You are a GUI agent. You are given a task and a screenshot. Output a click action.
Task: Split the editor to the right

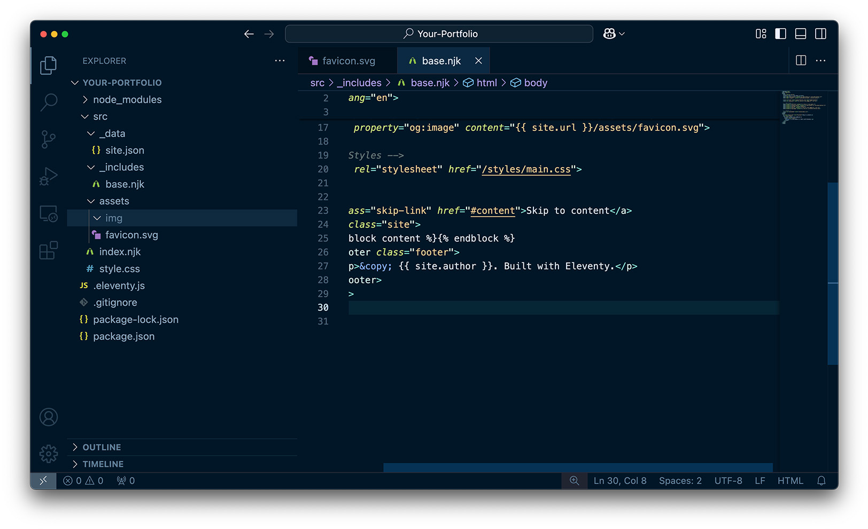click(801, 60)
